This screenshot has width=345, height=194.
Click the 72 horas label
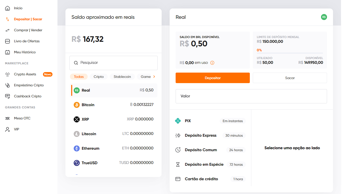[236, 164]
